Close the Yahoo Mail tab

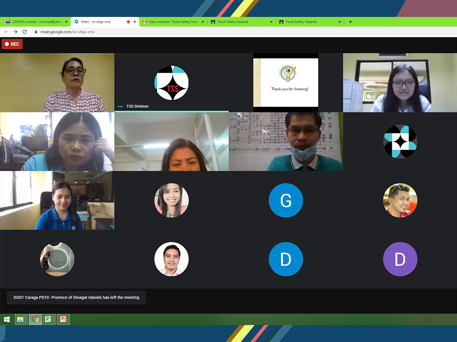point(66,22)
